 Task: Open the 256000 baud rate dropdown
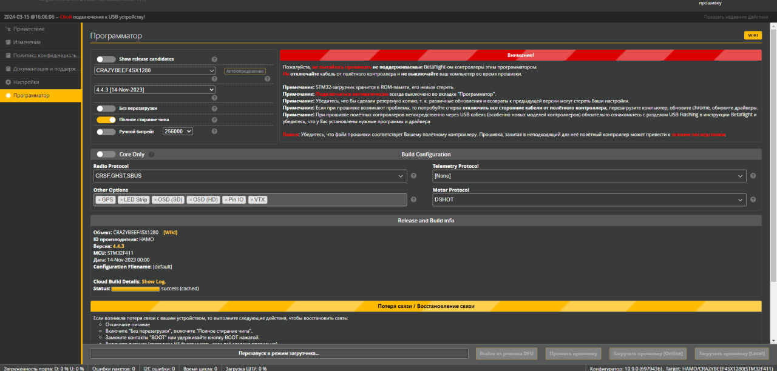tap(178, 131)
